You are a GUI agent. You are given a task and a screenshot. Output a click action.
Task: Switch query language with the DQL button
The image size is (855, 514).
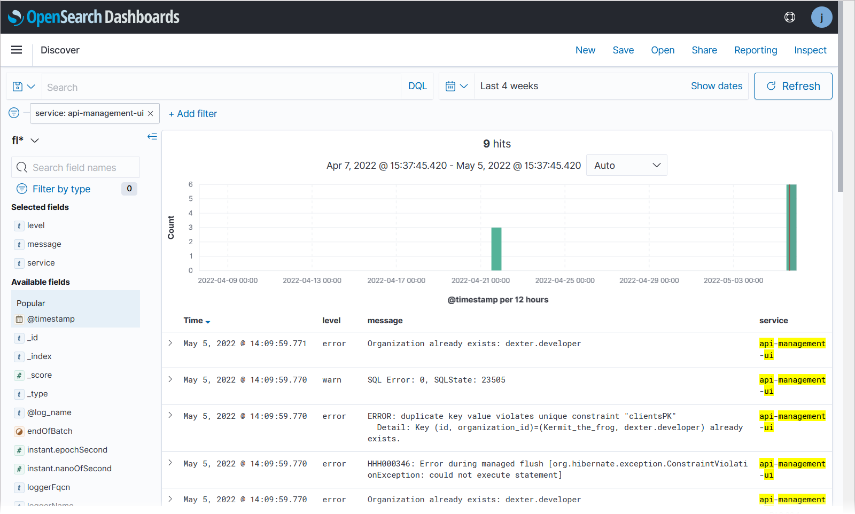point(417,86)
